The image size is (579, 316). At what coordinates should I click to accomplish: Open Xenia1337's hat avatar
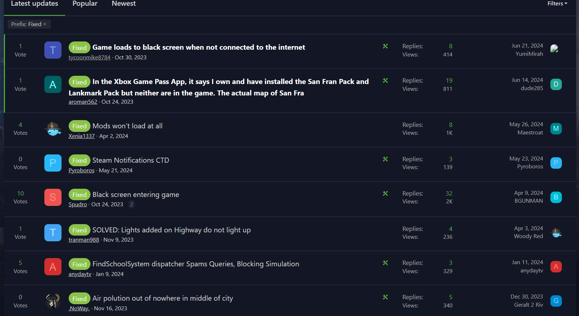tap(53, 128)
